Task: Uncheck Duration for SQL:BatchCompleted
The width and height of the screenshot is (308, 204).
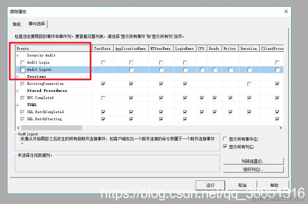Action: pos(249,112)
